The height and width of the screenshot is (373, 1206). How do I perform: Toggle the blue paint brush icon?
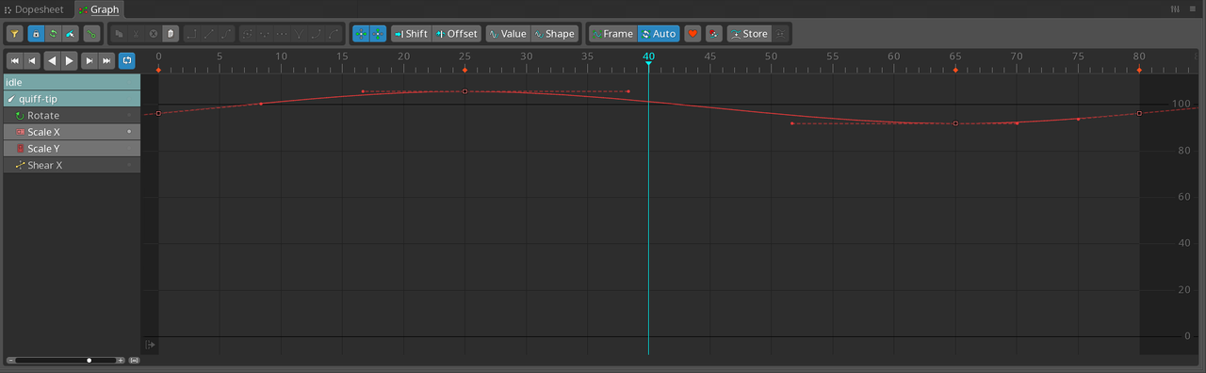(70, 34)
